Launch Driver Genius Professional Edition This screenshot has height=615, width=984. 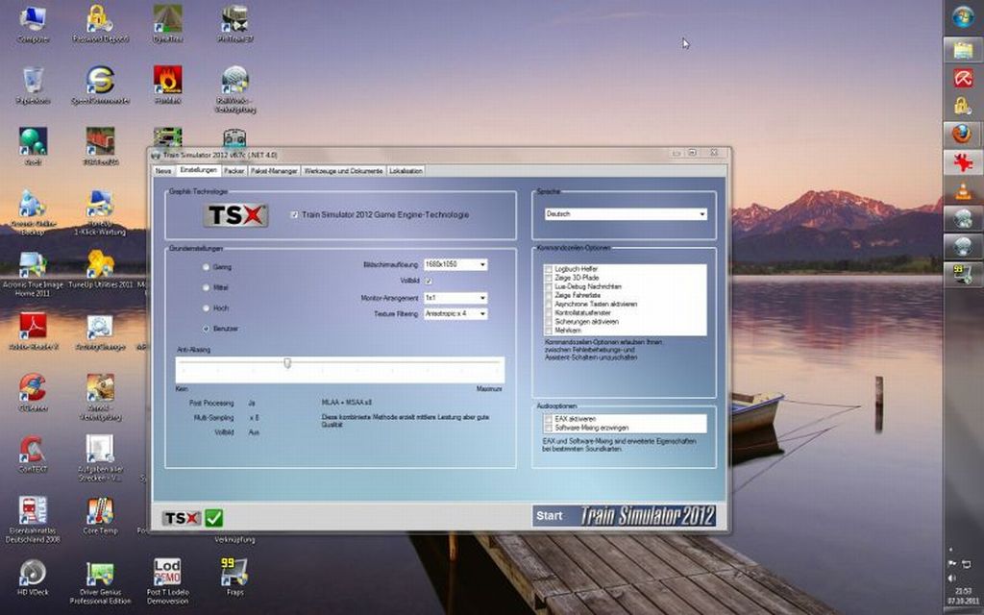click(100, 582)
